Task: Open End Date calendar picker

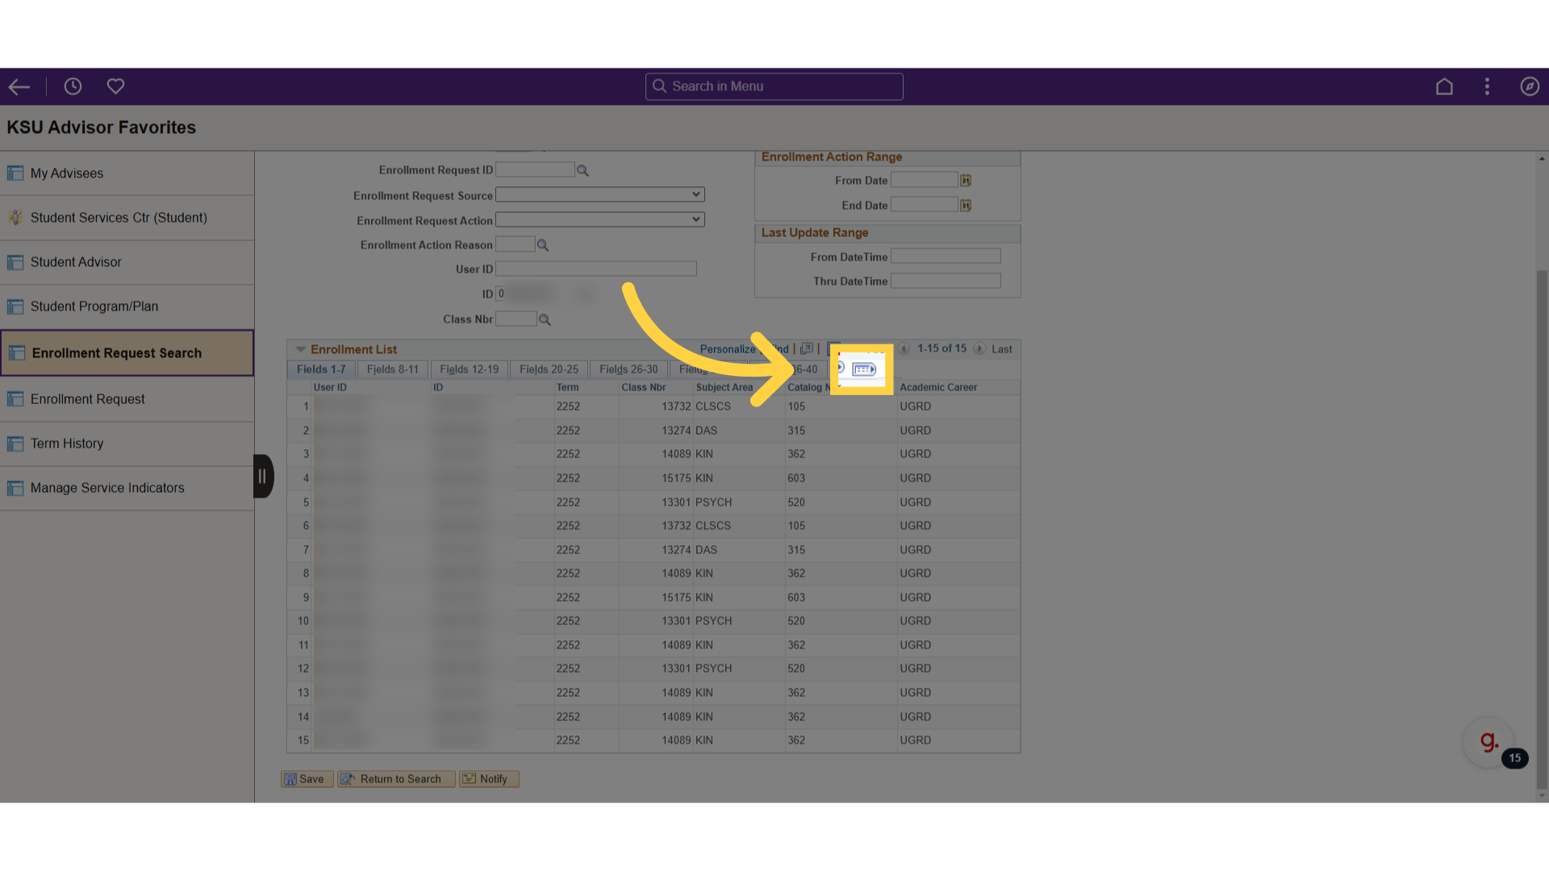Action: pyautogui.click(x=966, y=206)
